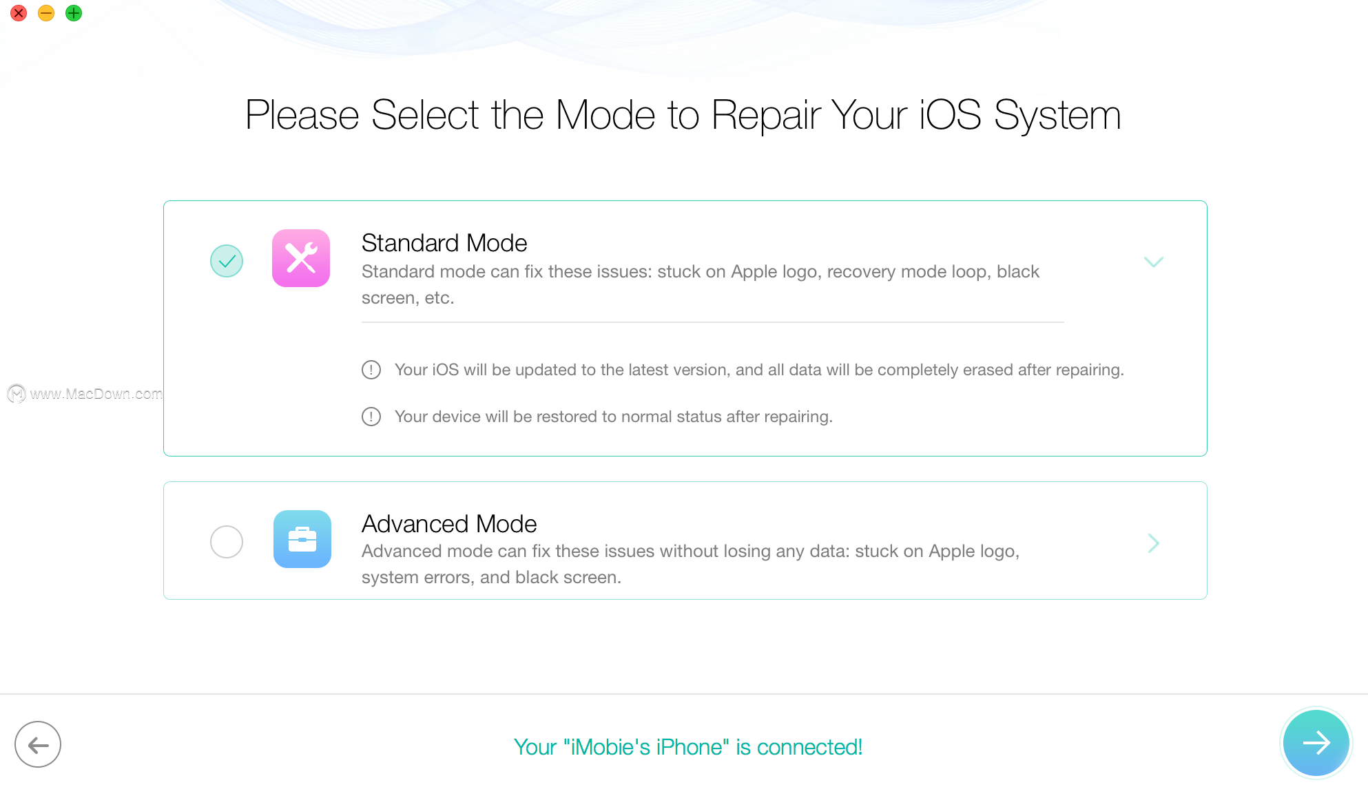Select the Advanced Mode repair option
Screen dimensions: 1368x787
click(x=225, y=541)
